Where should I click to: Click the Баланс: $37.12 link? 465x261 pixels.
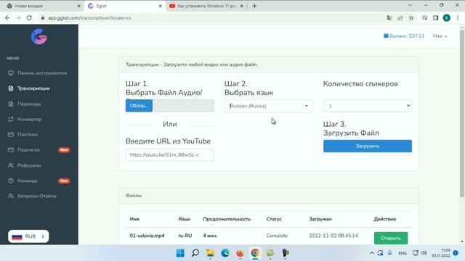pos(404,36)
